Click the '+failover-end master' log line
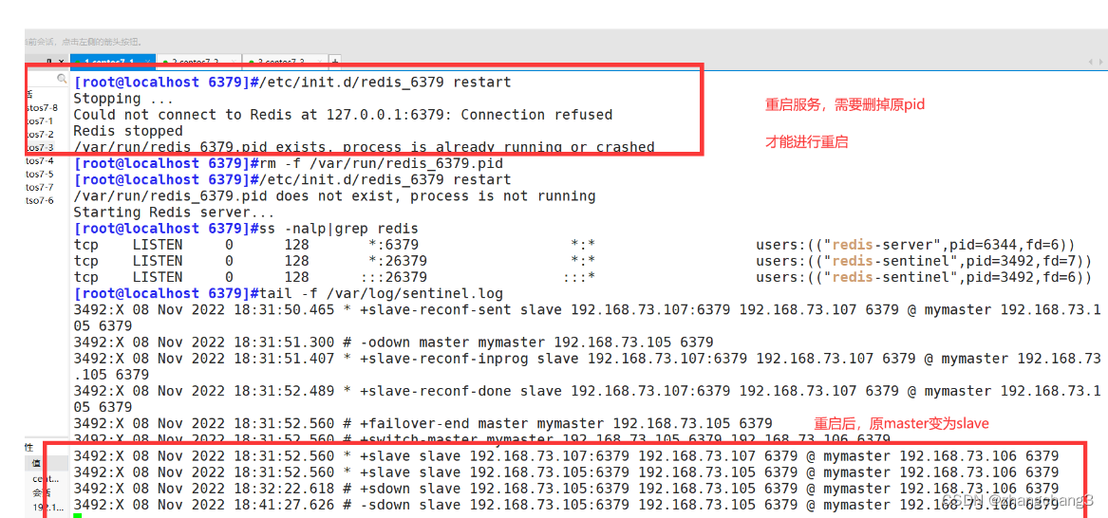This screenshot has height=518, width=1108. 423,423
